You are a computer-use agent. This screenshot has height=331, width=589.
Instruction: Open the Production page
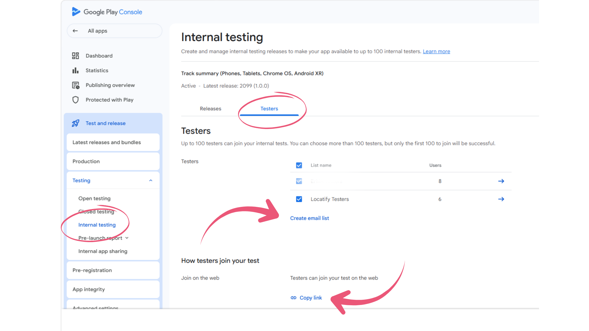[x=113, y=162]
